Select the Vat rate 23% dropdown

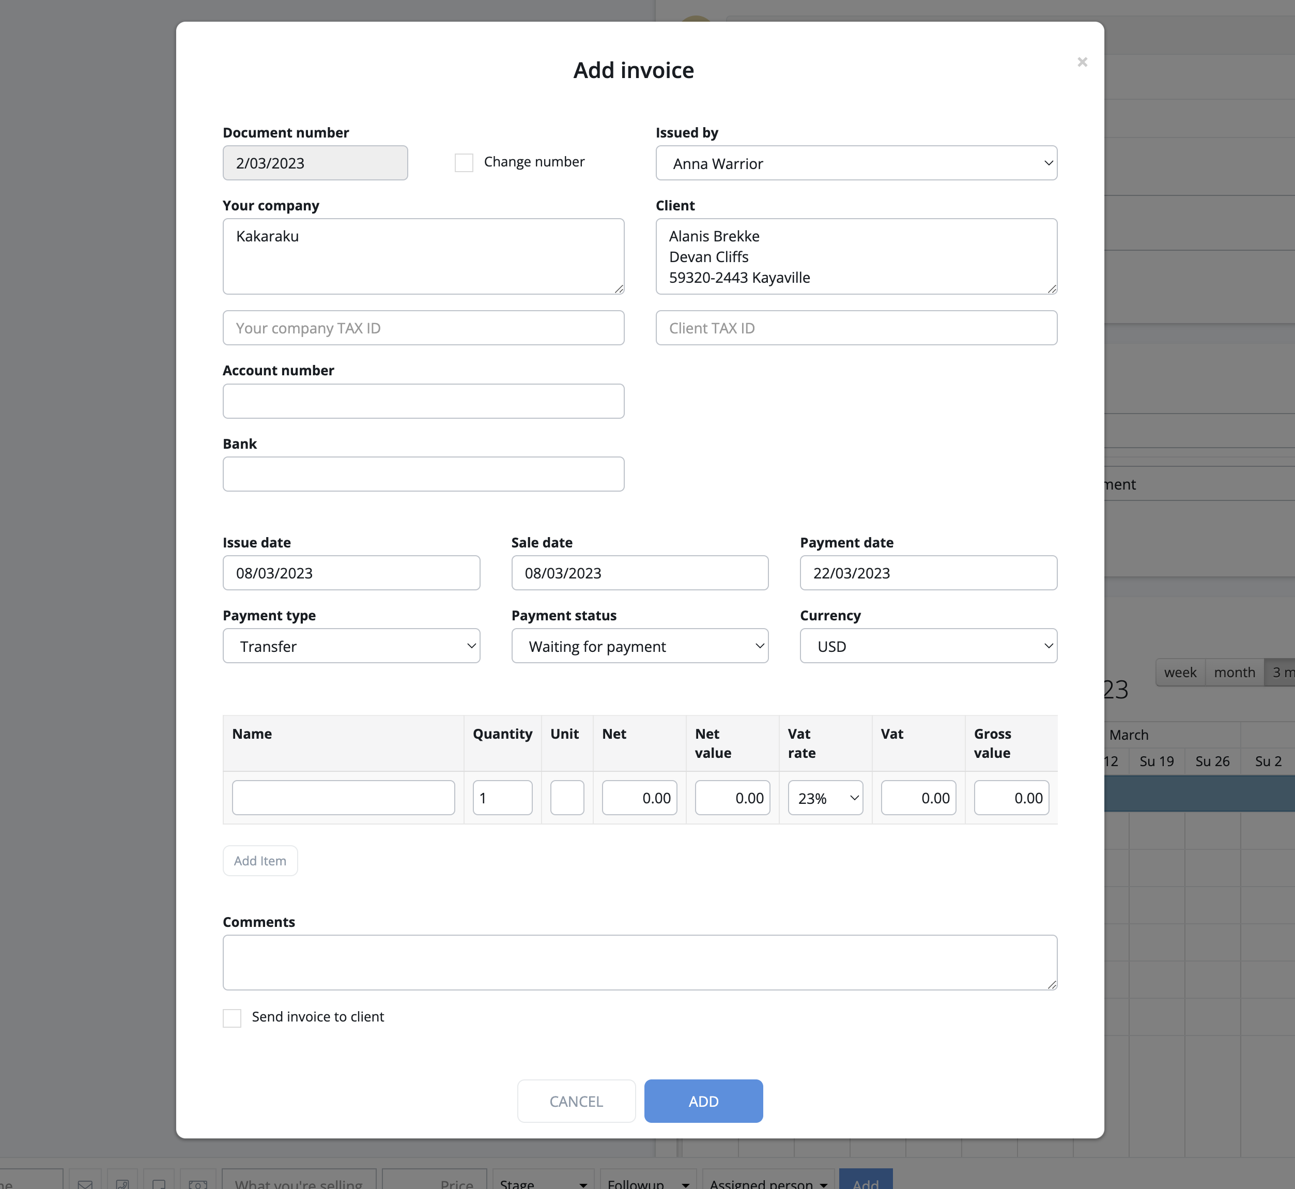pyautogui.click(x=825, y=798)
